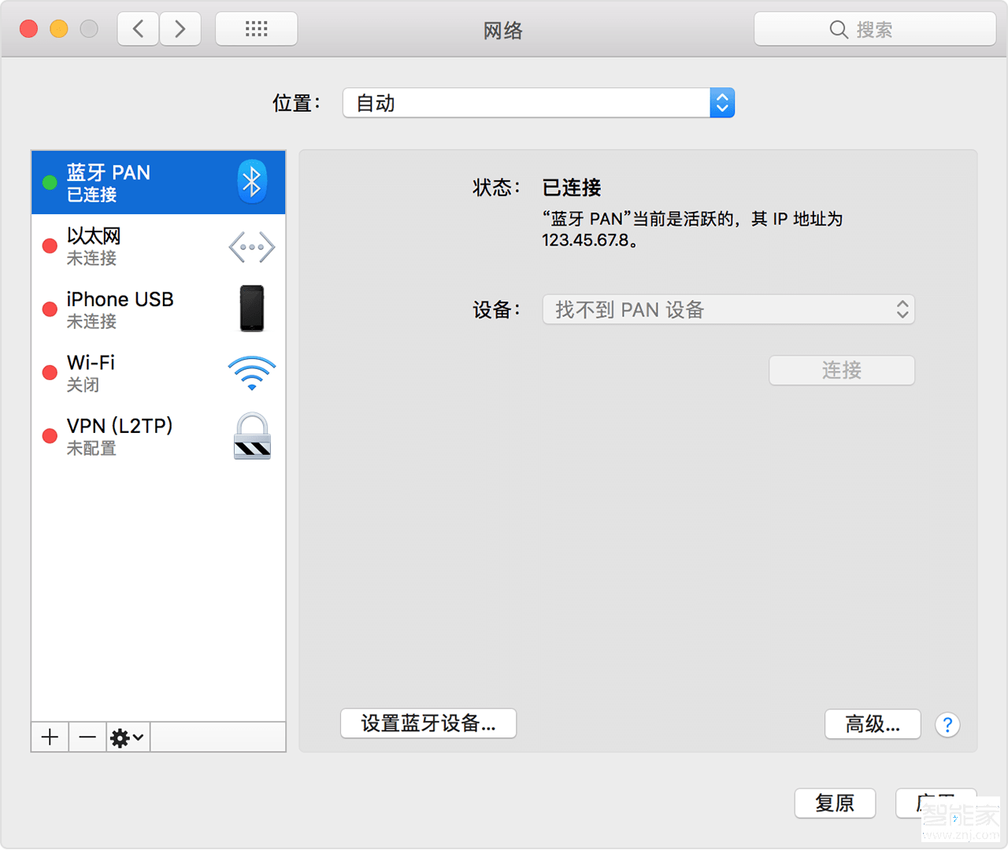Click the Ethernet (以太网) network icon
1008x850 pixels.
point(251,246)
